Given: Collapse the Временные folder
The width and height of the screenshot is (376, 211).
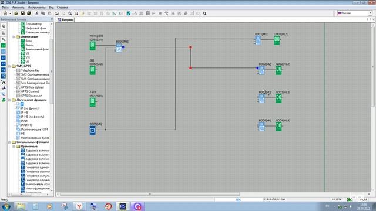Looking at the screenshot, I should pyautogui.click(x=14, y=146).
